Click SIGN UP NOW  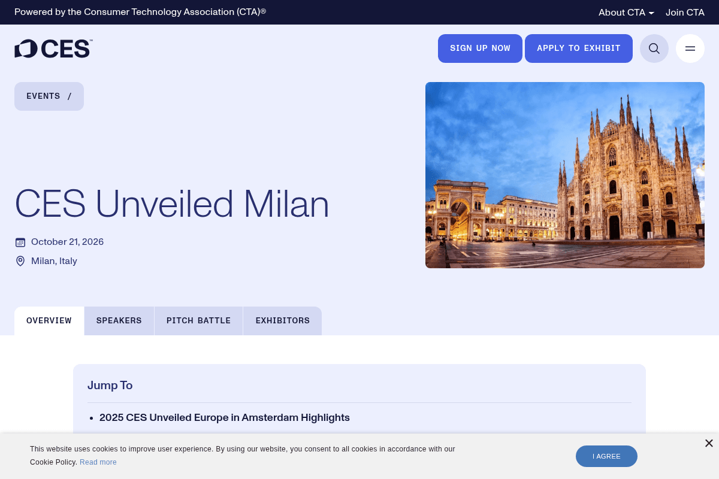point(480,48)
